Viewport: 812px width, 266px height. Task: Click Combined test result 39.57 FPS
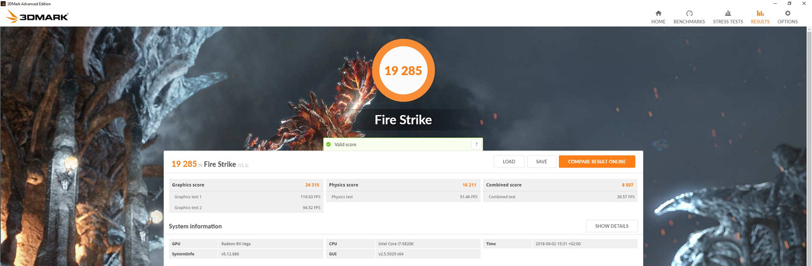click(x=625, y=197)
